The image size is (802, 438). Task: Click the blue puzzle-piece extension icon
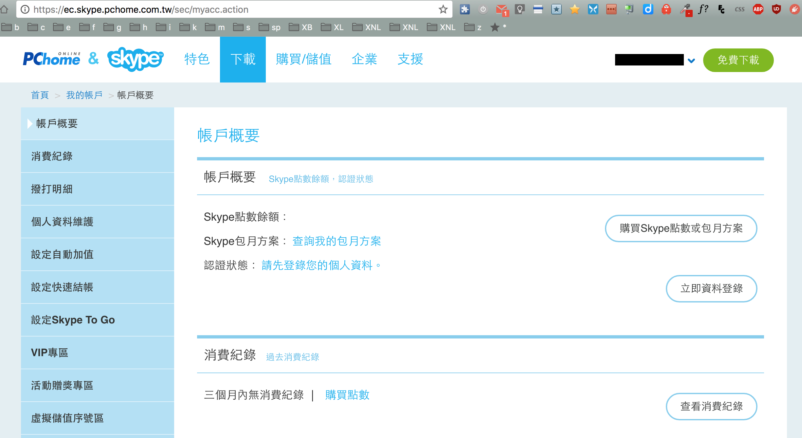click(465, 9)
